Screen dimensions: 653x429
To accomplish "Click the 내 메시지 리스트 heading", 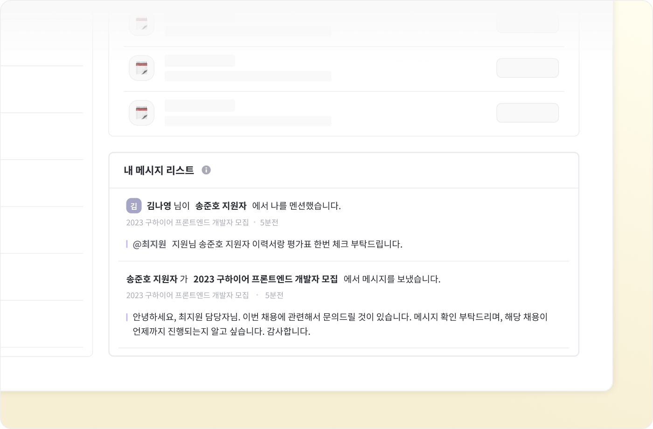I will click(x=159, y=170).
